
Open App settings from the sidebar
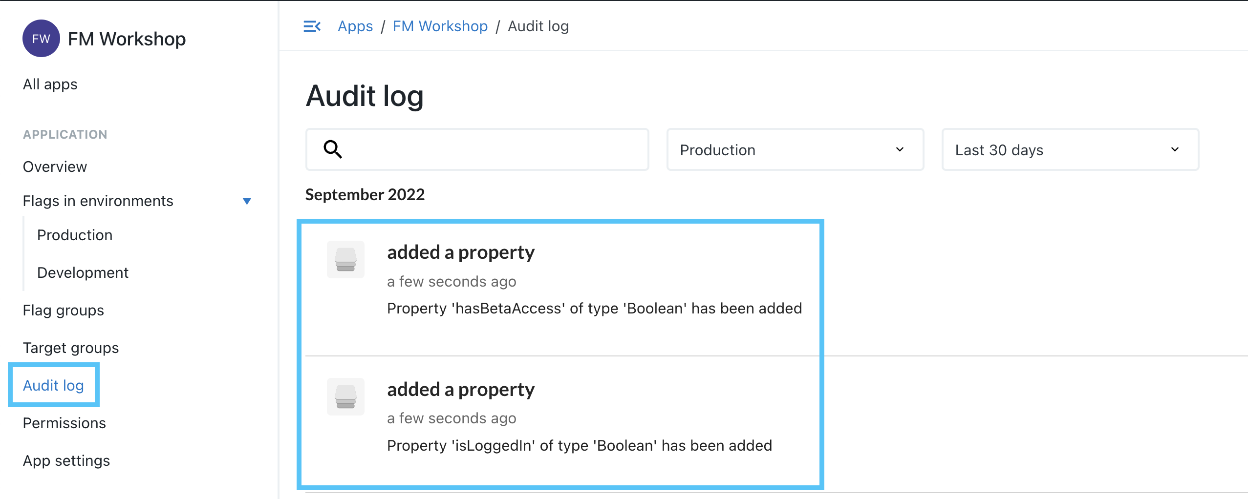[66, 460]
